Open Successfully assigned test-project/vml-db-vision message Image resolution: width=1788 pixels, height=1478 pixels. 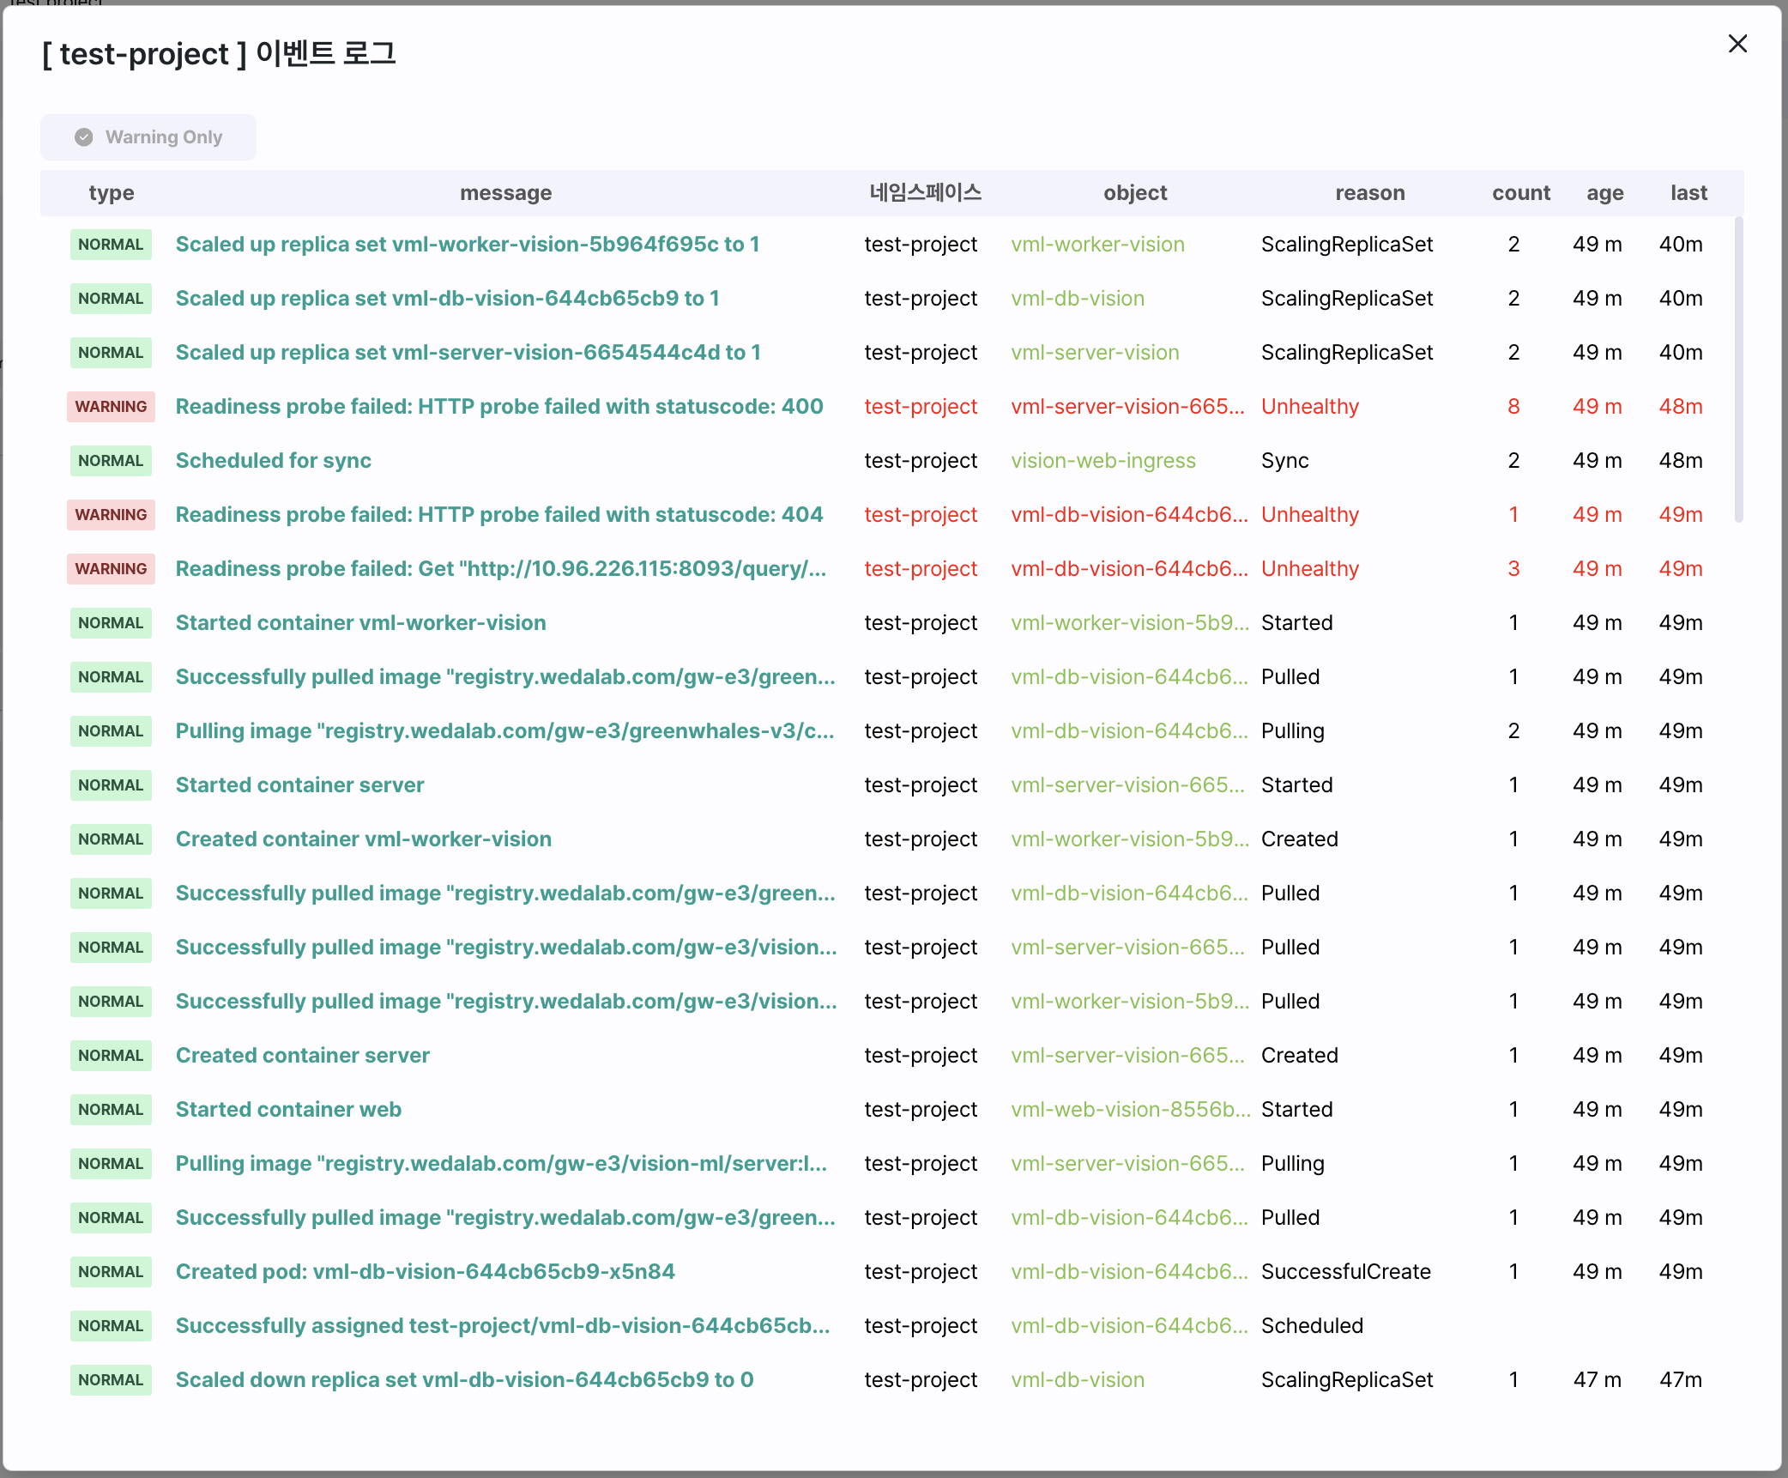(x=503, y=1326)
